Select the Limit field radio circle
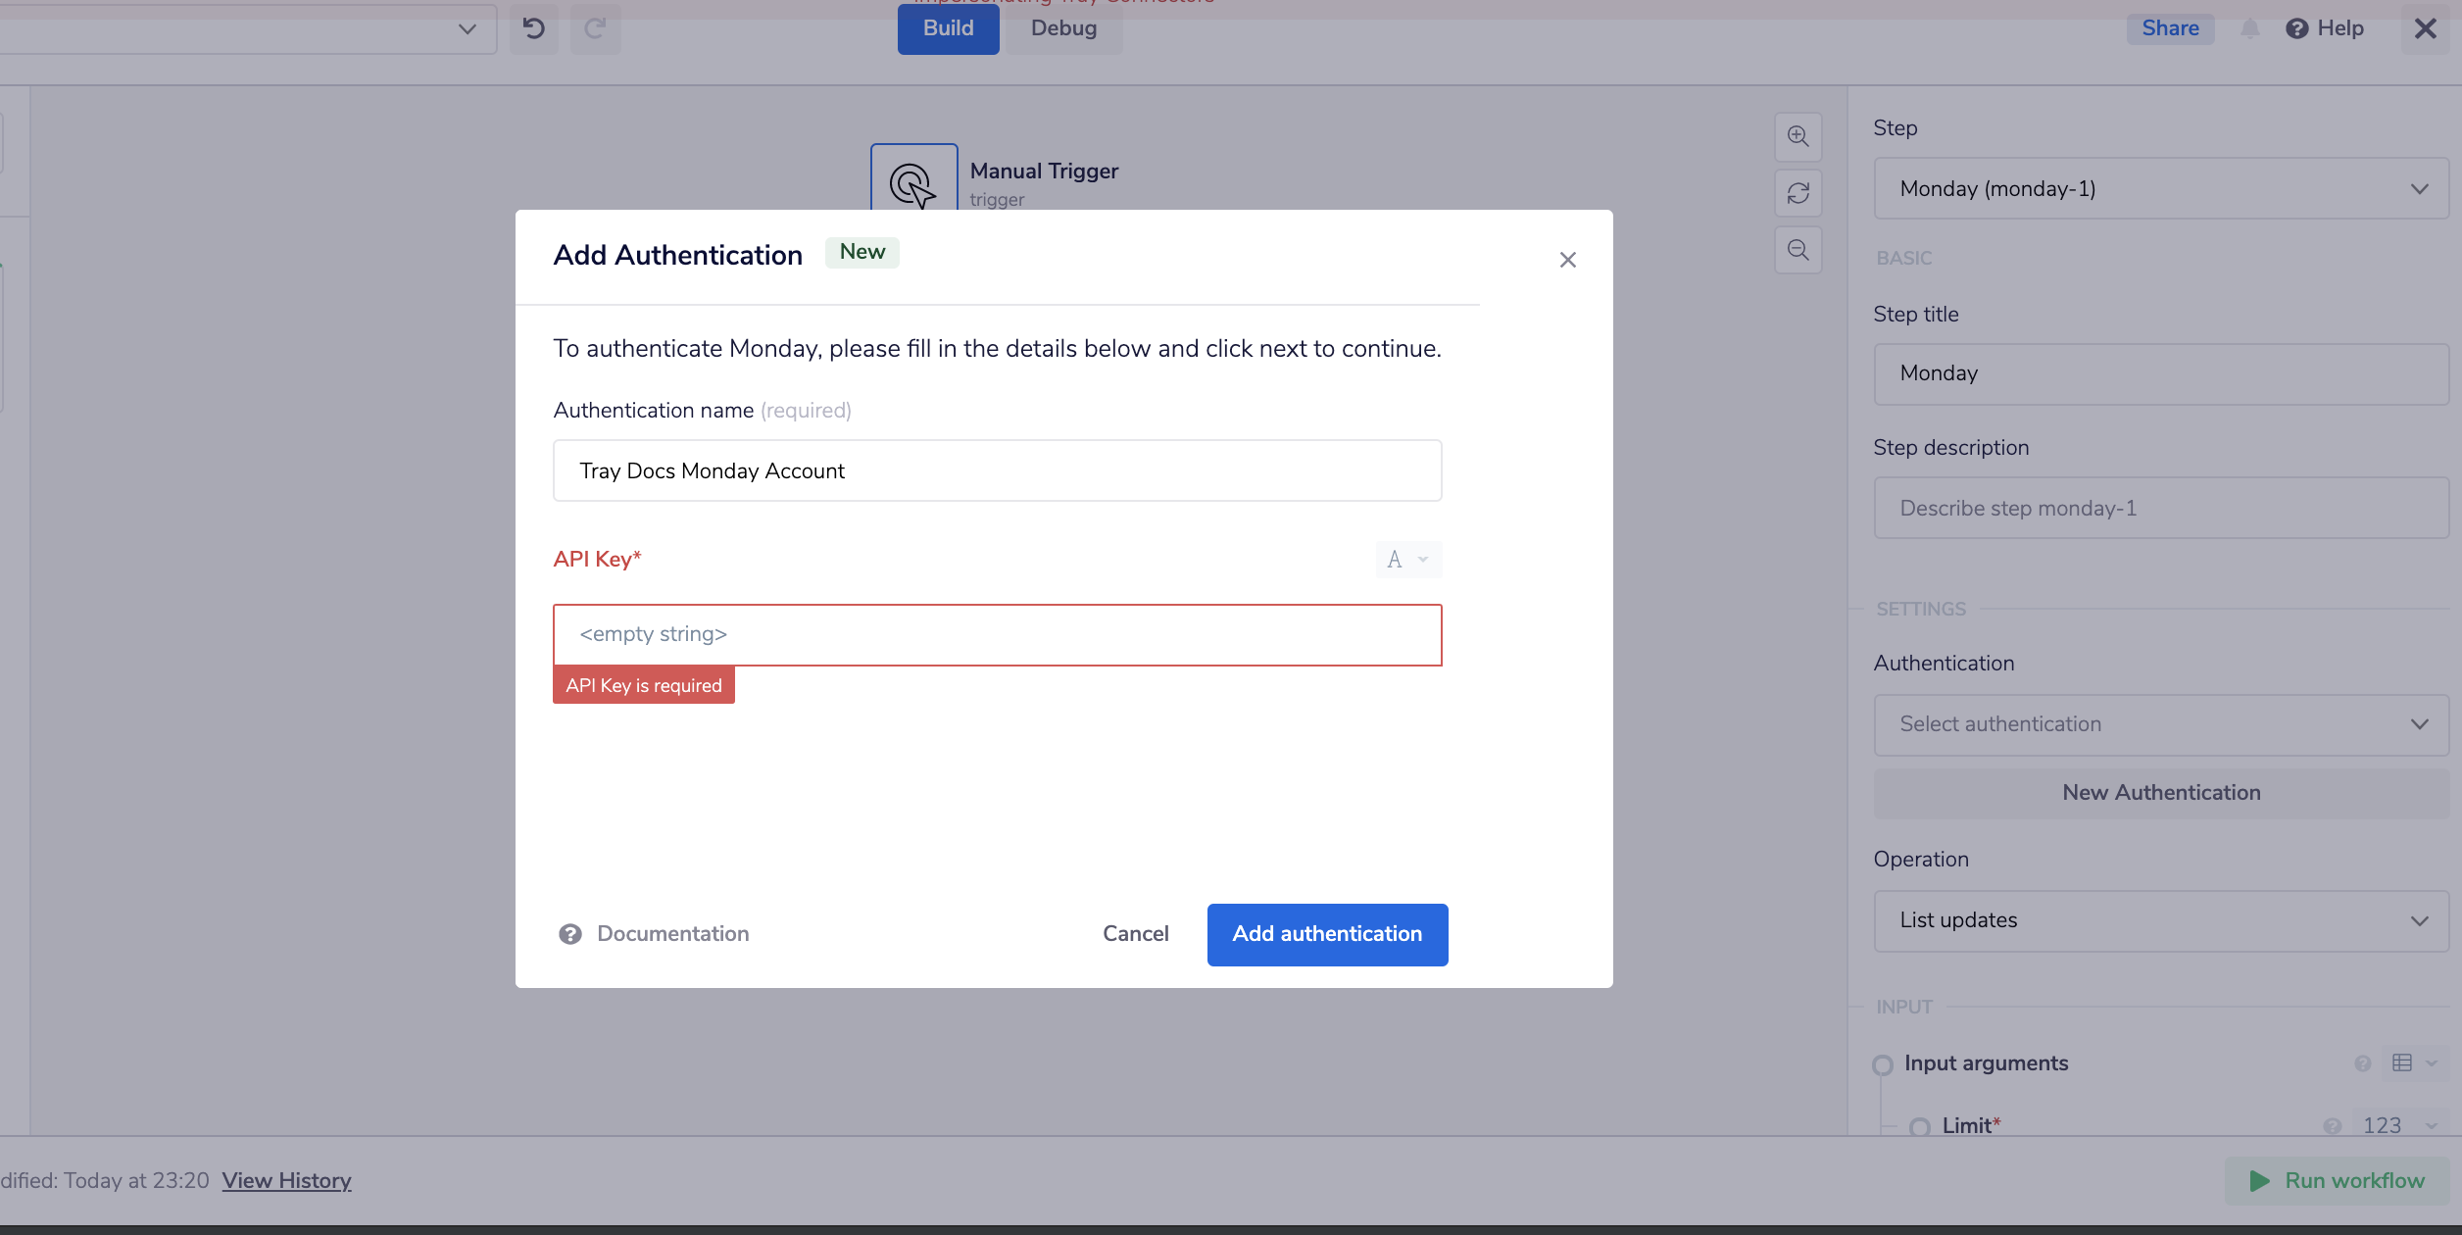This screenshot has width=2462, height=1235. tap(1918, 1125)
